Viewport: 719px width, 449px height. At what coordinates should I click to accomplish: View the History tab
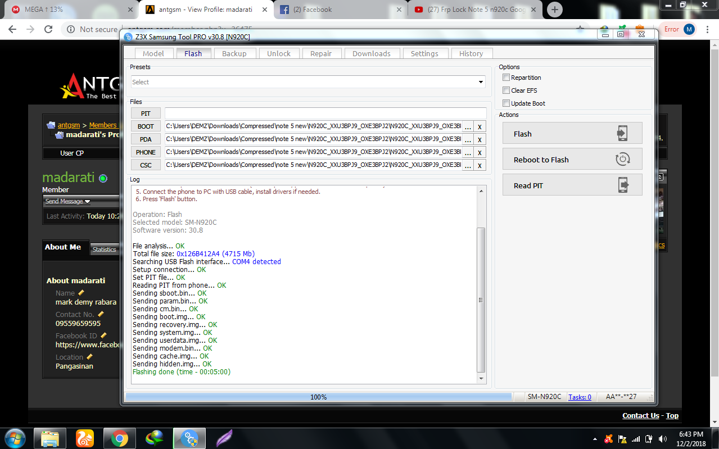pyautogui.click(x=471, y=53)
